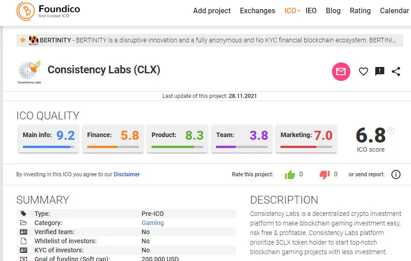Add project to favorites with heart icon
411x261 pixels.
364,72
